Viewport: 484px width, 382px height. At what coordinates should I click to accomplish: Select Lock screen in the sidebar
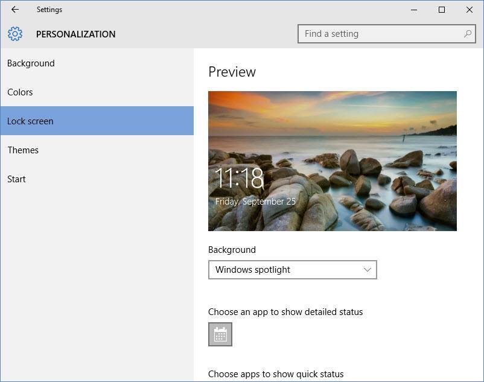coord(30,121)
